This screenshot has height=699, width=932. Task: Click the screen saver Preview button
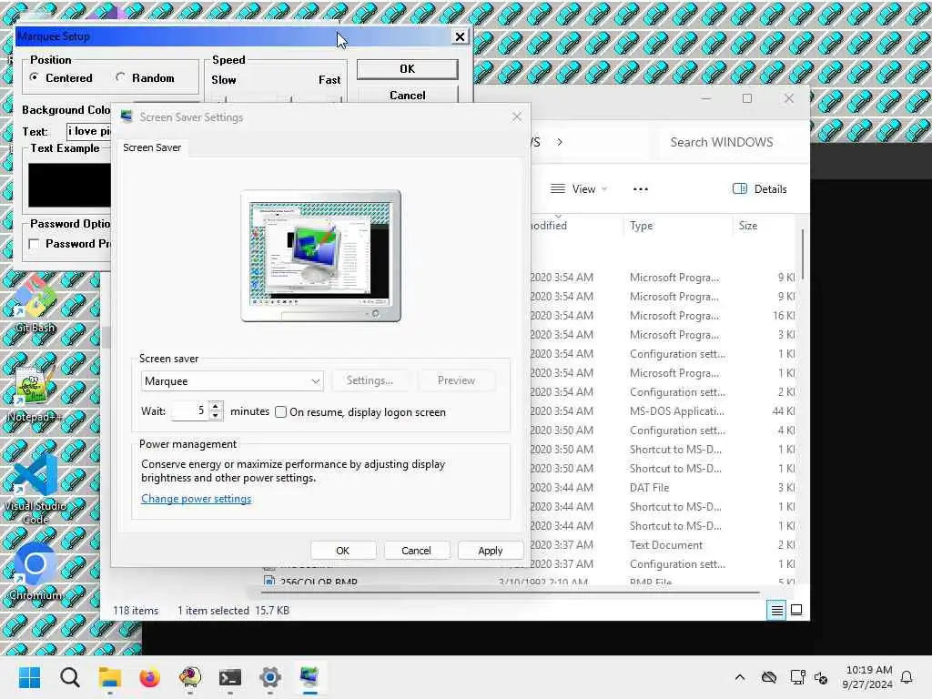point(457,380)
